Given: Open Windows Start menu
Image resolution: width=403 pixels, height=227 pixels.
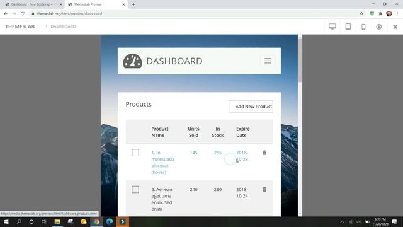Looking at the screenshot, I should click(6, 221).
